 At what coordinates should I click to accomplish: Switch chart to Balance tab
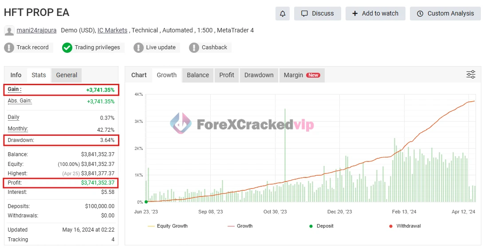point(198,75)
